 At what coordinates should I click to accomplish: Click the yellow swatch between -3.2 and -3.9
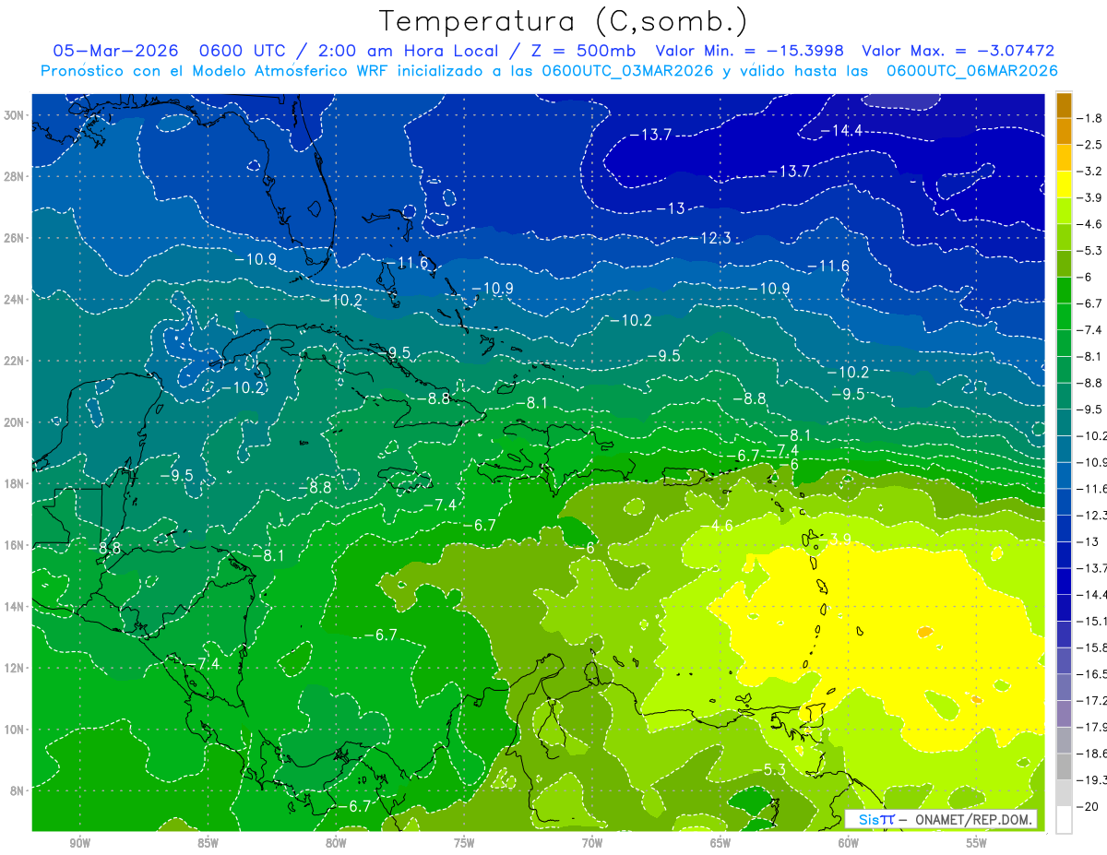(x=1064, y=184)
